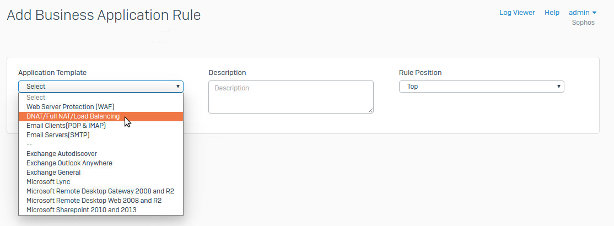Open the Log Viewer link
Viewport: 614px width, 226px height.
tap(517, 13)
